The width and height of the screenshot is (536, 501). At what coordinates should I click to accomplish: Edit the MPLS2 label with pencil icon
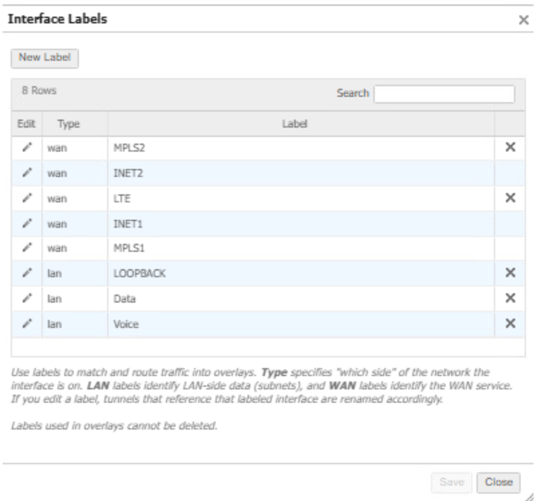coord(26,148)
